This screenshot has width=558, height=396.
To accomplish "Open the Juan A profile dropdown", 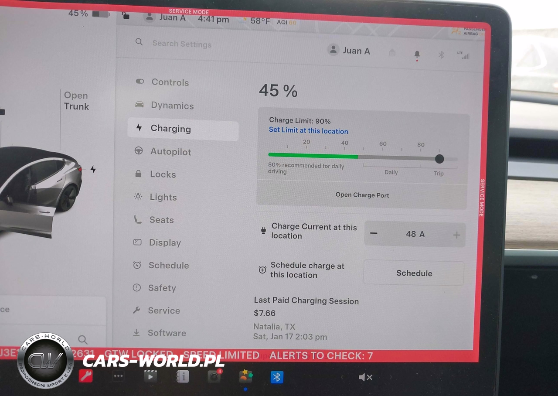I will [349, 51].
